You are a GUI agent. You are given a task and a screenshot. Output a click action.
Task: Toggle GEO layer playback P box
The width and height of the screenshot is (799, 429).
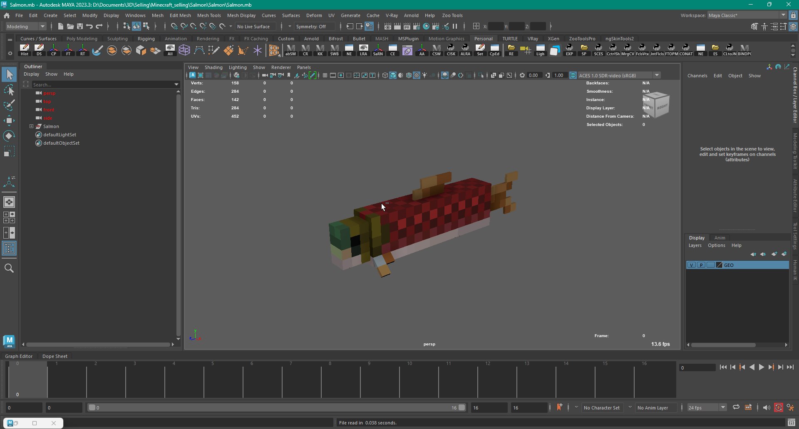701,265
